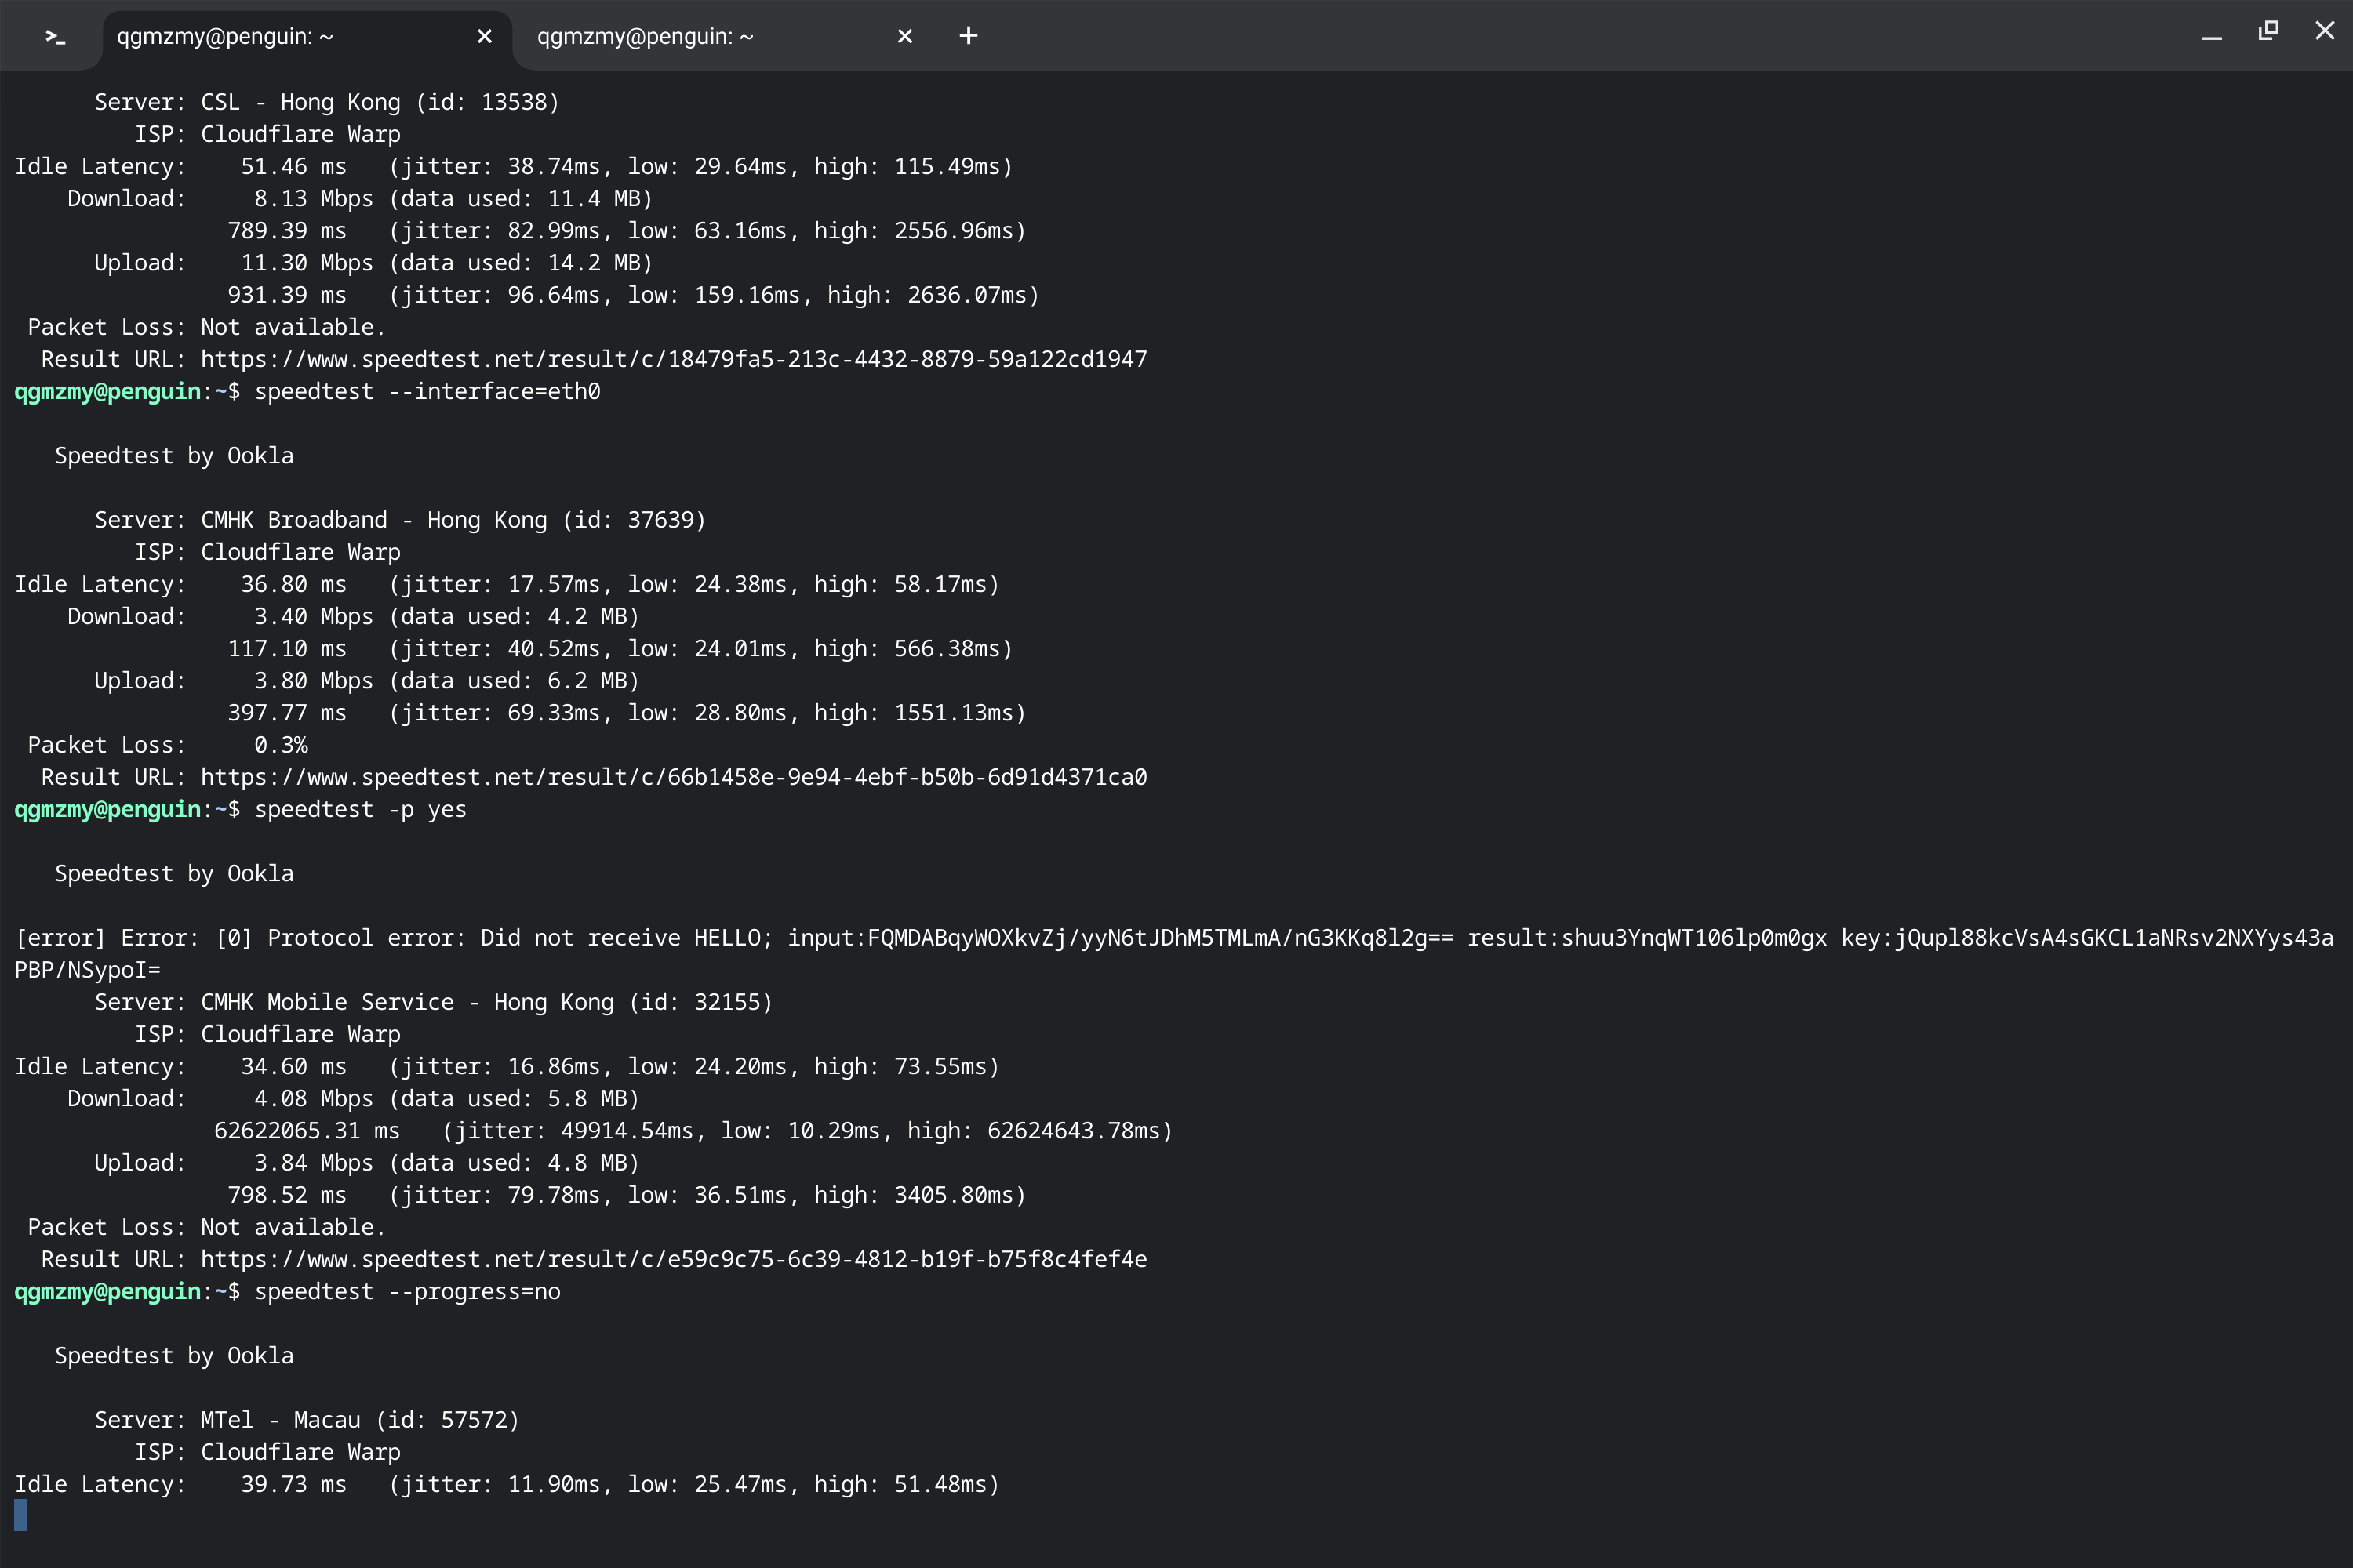Click the 789.39 ms download latency line
Image resolution: width=2353 pixels, height=1568 pixels.
click(626, 231)
